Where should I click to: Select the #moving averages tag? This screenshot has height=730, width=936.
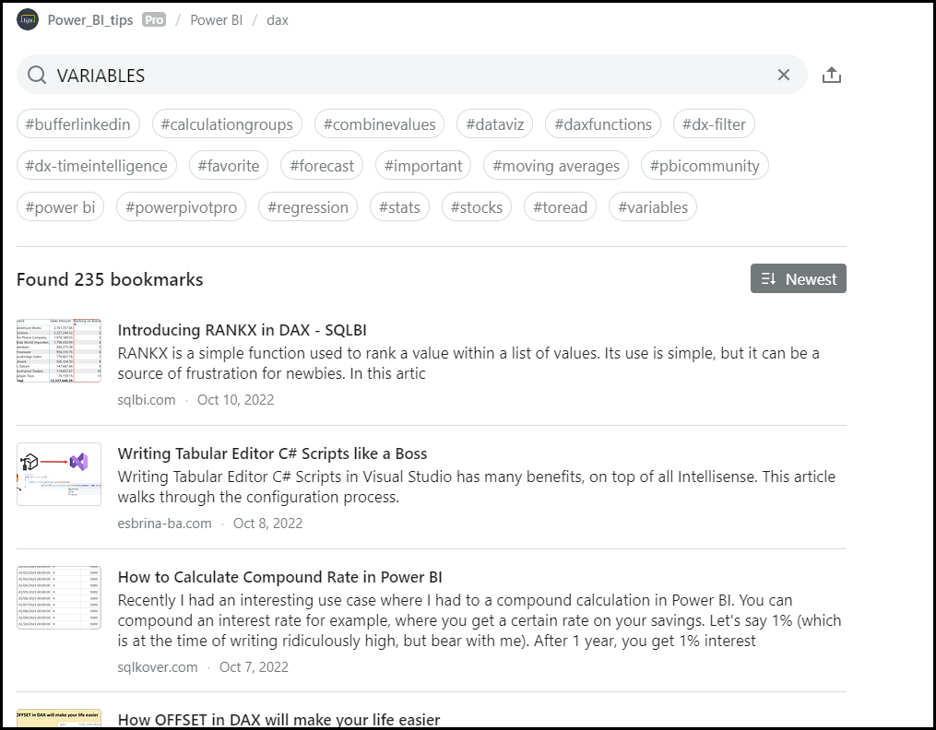click(555, 166)
